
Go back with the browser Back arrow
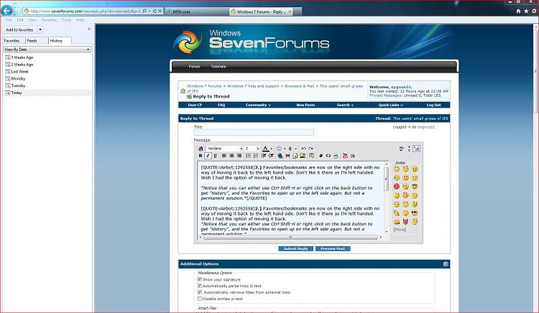tap(6, 11)
